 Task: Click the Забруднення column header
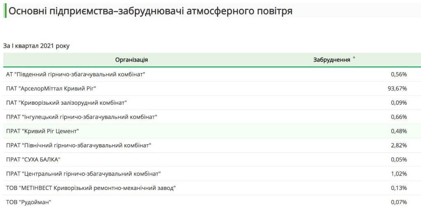pyautogui.click(x=332, y=60)
